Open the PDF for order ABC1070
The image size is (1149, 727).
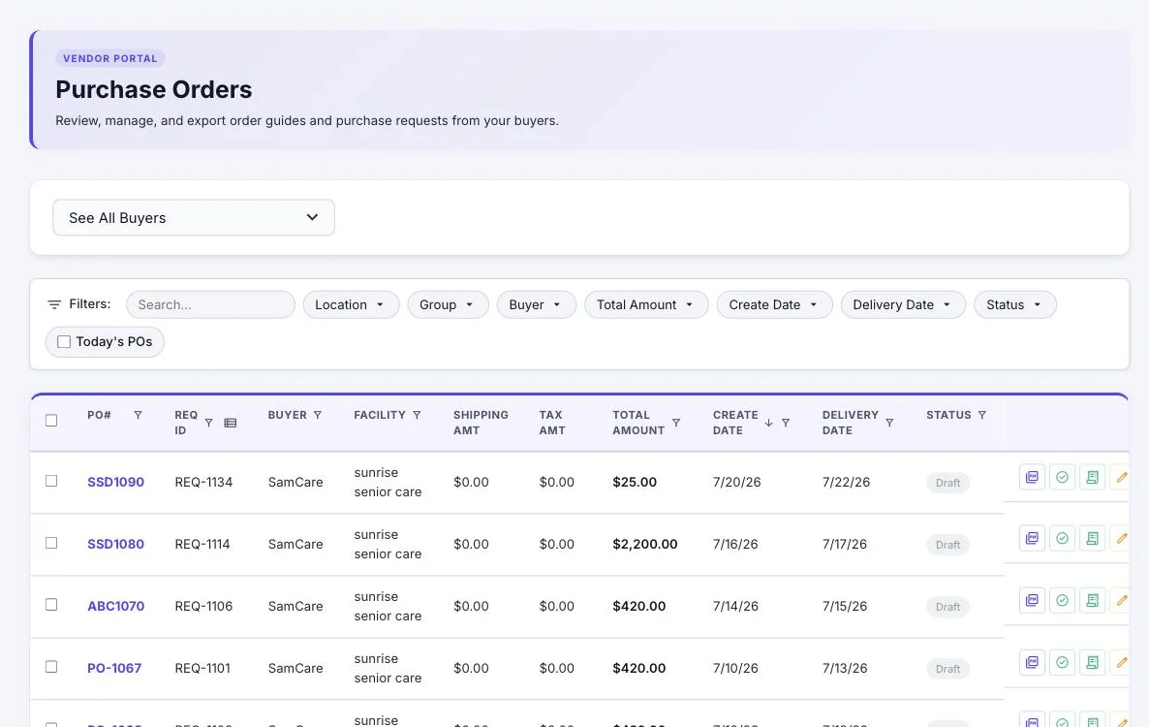1032,600
